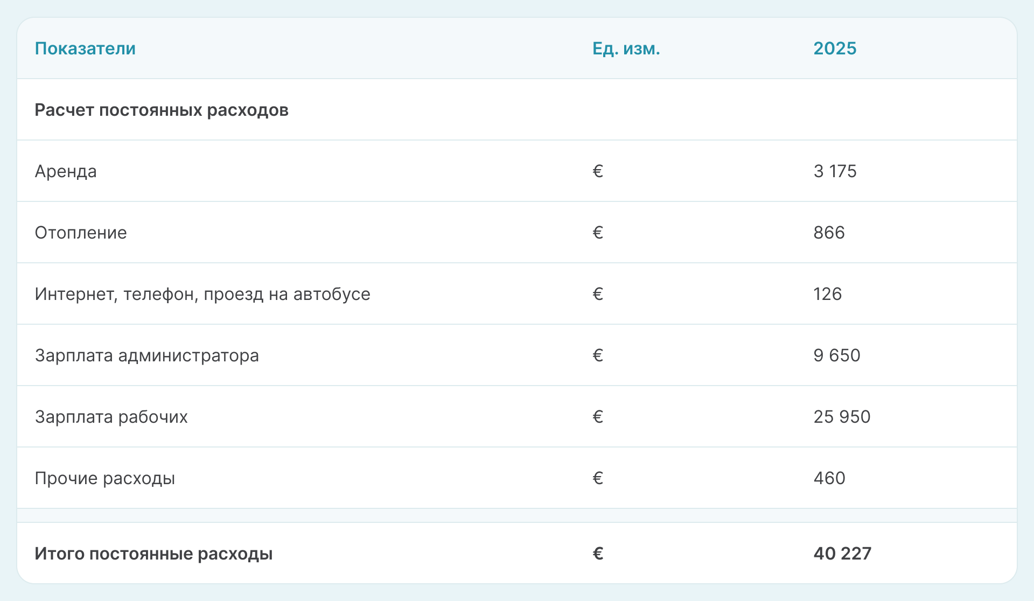Viewport: 1034px width, 601px height.
Task: Click the Прочие расходы row label
Action: coord(105,478)
